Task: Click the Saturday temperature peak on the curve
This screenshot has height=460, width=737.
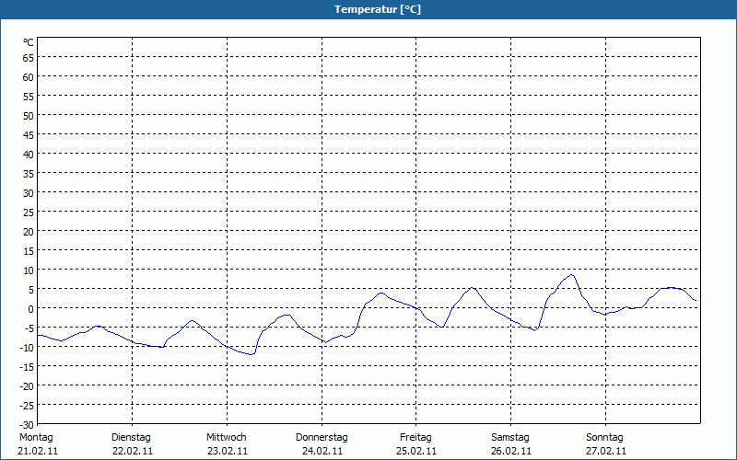Action: click(x=571, y=275)
